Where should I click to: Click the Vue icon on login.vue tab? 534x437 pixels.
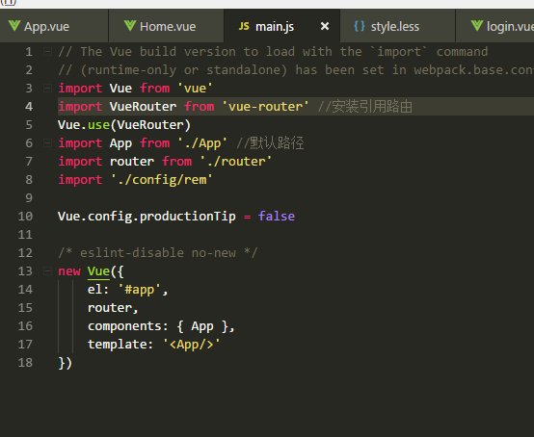(477, 26)
